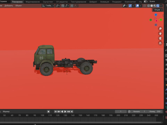The image size is (167, 125).
Task: Play the animation in reverse
Action: click(x=62, y=111)
